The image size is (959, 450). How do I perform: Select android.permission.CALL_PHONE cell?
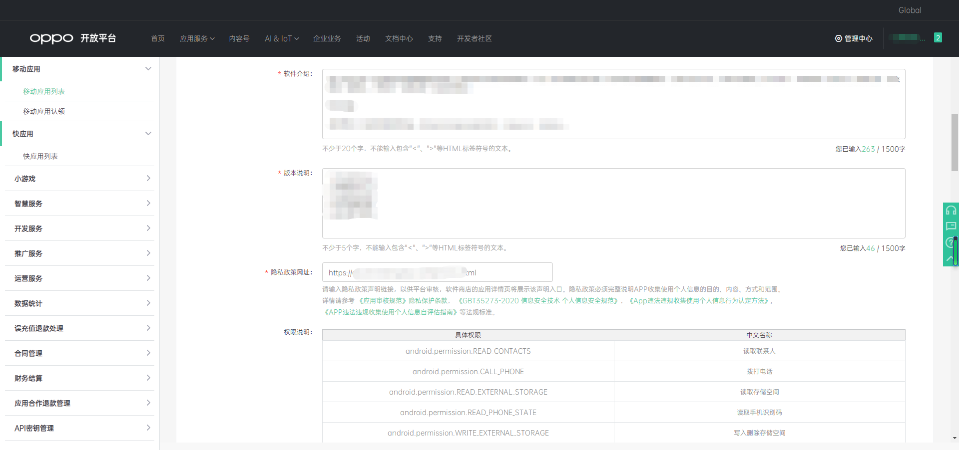468,372
